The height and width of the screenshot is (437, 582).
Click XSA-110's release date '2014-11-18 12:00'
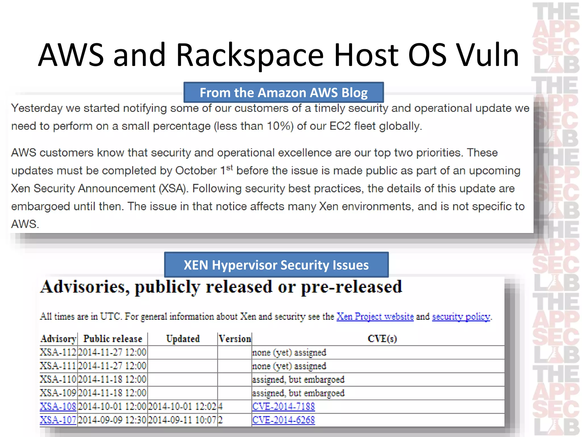click(112, 379)
